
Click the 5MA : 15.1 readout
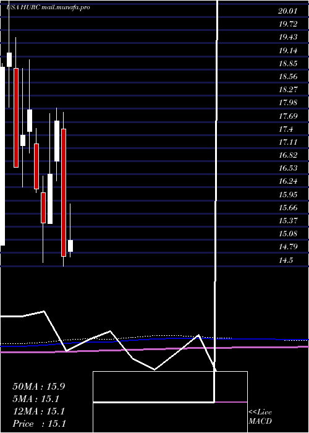[36, 399]
